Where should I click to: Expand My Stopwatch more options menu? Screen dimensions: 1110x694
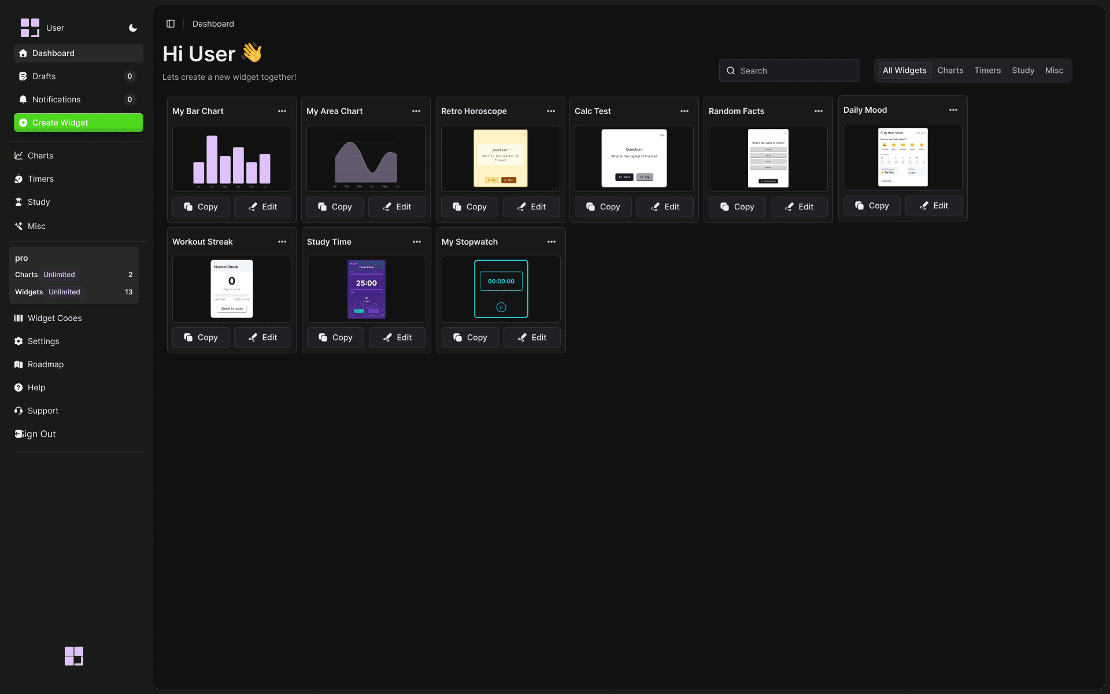[552, 242]
